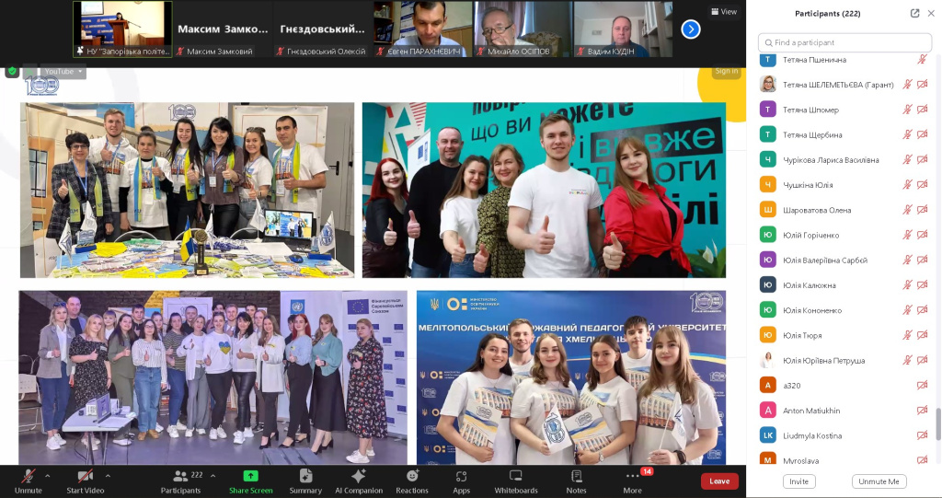The height and width of the screenshot is (498, 942).
Task: Click camera-off icon for Тетяна Шпомер
Action: click(x=922, y=110)
